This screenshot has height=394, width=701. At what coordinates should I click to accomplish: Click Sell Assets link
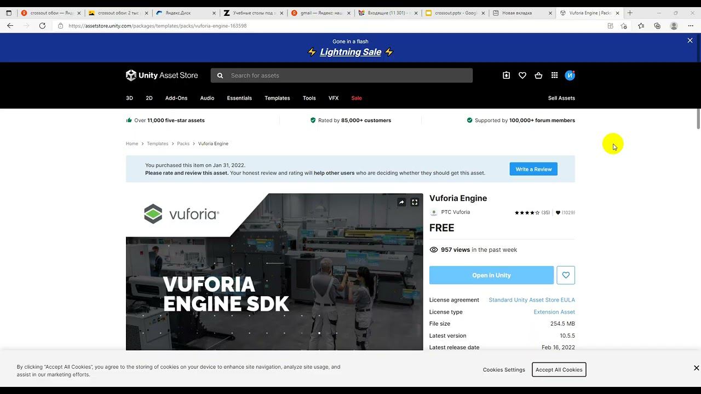click(561, 98)
